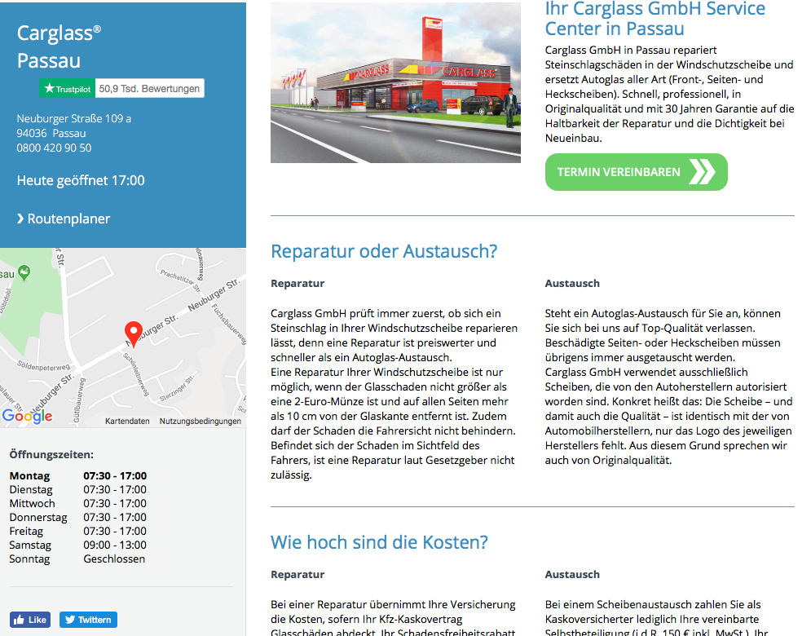Click the Freitag opening hours row
This screenshot has width=811, height=636.
pyautogui.click(x=78, y=531)
